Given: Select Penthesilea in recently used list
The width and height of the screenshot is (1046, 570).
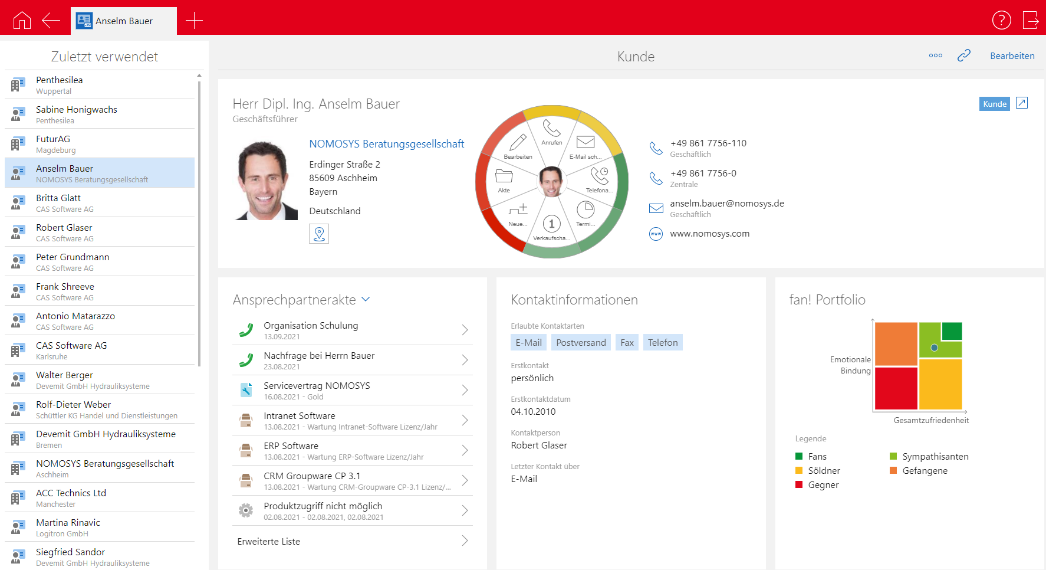Looking at the screenshot, I should pos(100,85).
